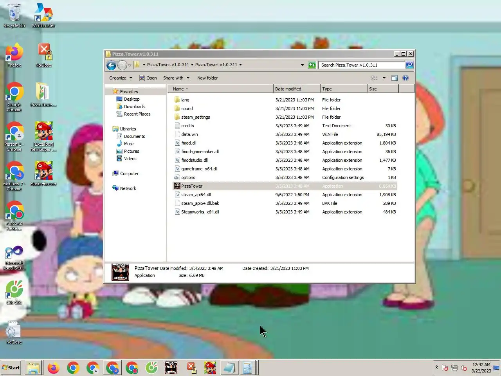Select the Excalibur New Super desktop icon
The width and height of the screenshot is (501, 376).
coord(43,137)
